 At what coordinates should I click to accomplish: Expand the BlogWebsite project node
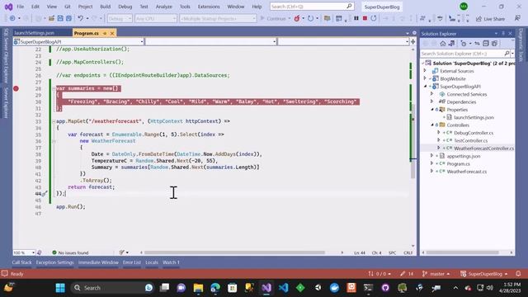[425, 78]
